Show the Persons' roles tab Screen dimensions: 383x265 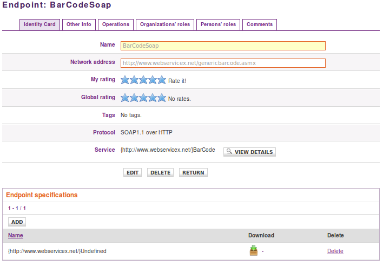(x=218, y=24)
